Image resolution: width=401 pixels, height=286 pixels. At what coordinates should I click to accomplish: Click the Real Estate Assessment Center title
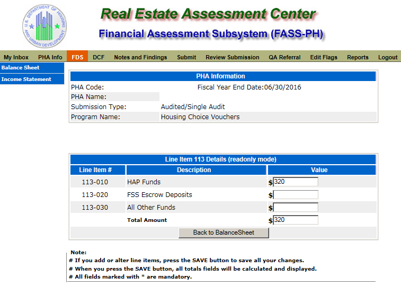pos(208,14)
